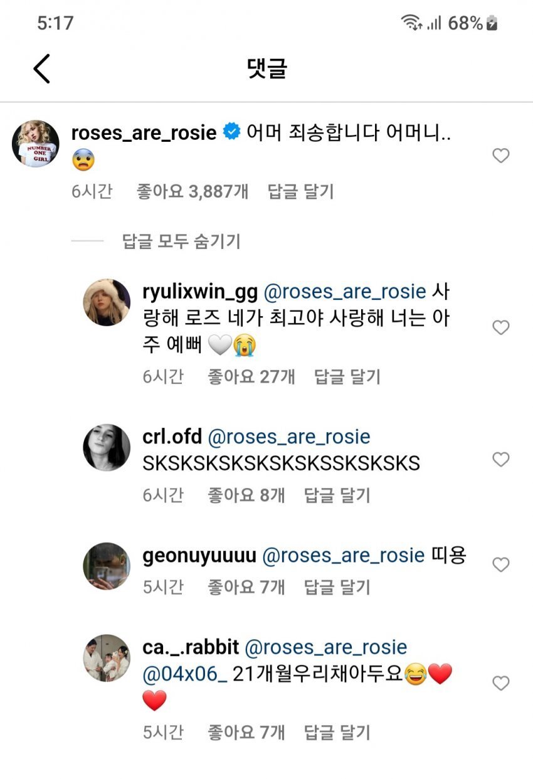Image resolution: width=533 pixels, height=779 pixels.
Task: Open ryulixwin_gg's profile avatar
Action: [x=107, y=302]
